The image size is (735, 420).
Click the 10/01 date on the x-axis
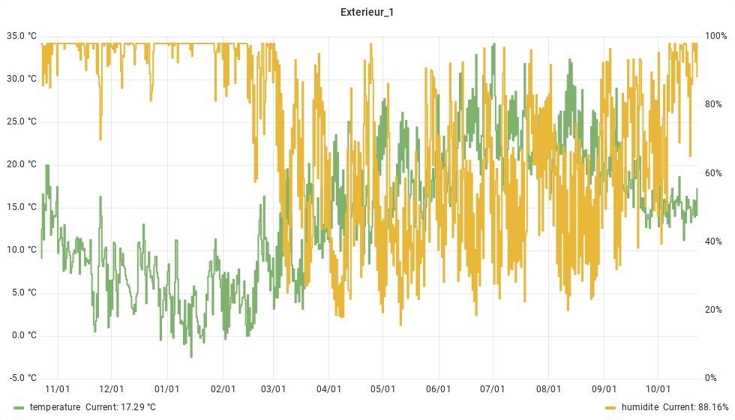pyautogui.click(x=658, y=389)
